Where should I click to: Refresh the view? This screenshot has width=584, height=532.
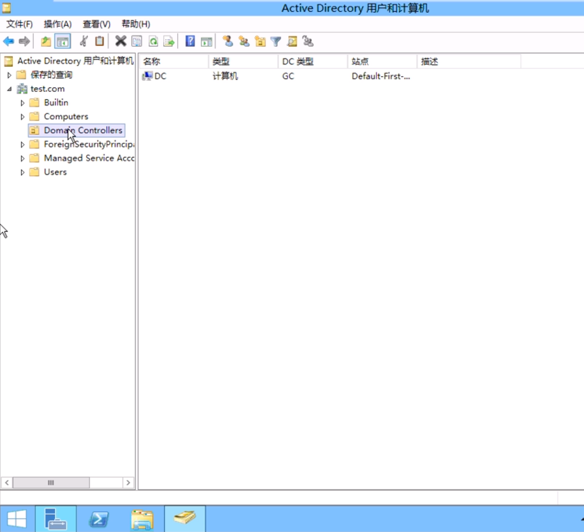click(x=153, y=41)
